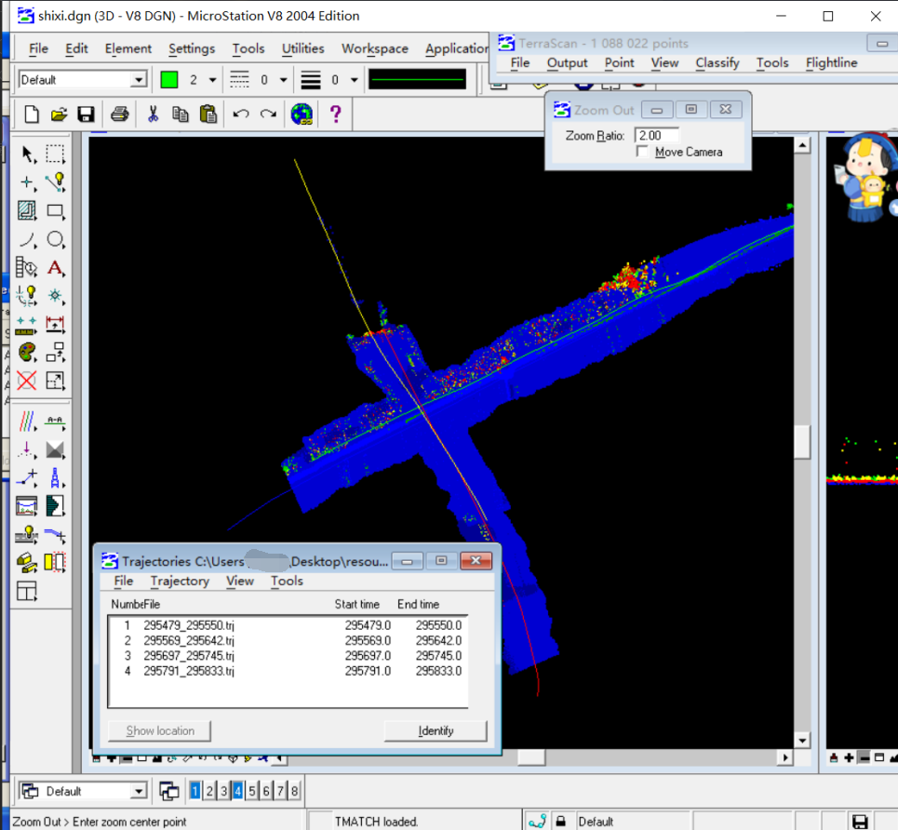Screen dimensions: 898x830
Task: Select the Measure Distance dimension tool
Action: [56, 324]
